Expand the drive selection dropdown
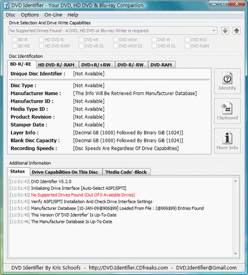Image resolution: width=248 pixels, height=275 pixels. pos(214,31)
